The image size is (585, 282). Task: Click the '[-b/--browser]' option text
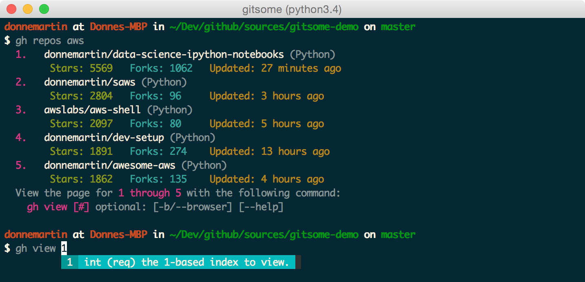(x=193, y=207)
